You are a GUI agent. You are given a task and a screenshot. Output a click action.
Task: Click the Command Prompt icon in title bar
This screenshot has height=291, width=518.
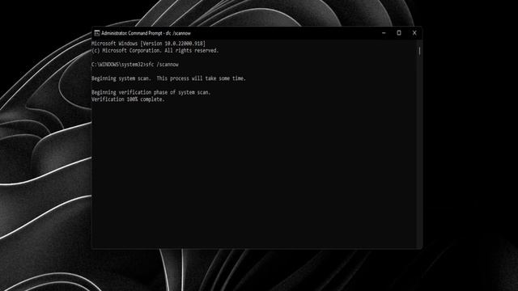click(x=97, y=33)
